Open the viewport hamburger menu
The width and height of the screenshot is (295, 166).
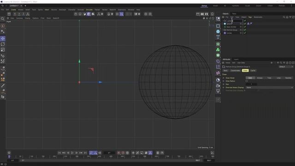(8, 18)
